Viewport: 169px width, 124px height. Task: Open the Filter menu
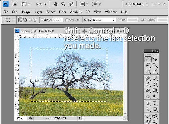(63, 12)
